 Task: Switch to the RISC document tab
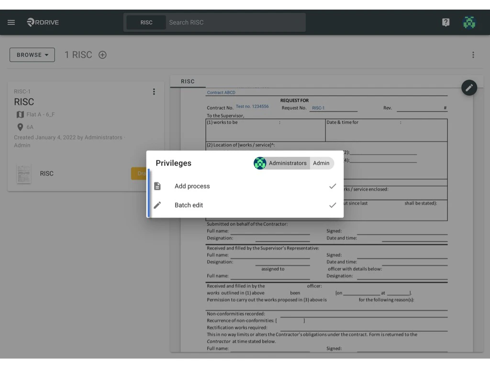pyautogui.click(x=188, y=81)
